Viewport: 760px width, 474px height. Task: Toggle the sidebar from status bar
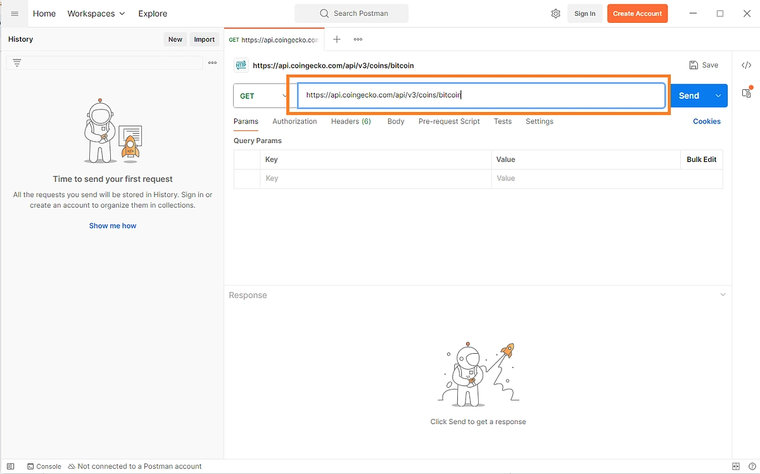pyautogui.click(x=11, y=466)
